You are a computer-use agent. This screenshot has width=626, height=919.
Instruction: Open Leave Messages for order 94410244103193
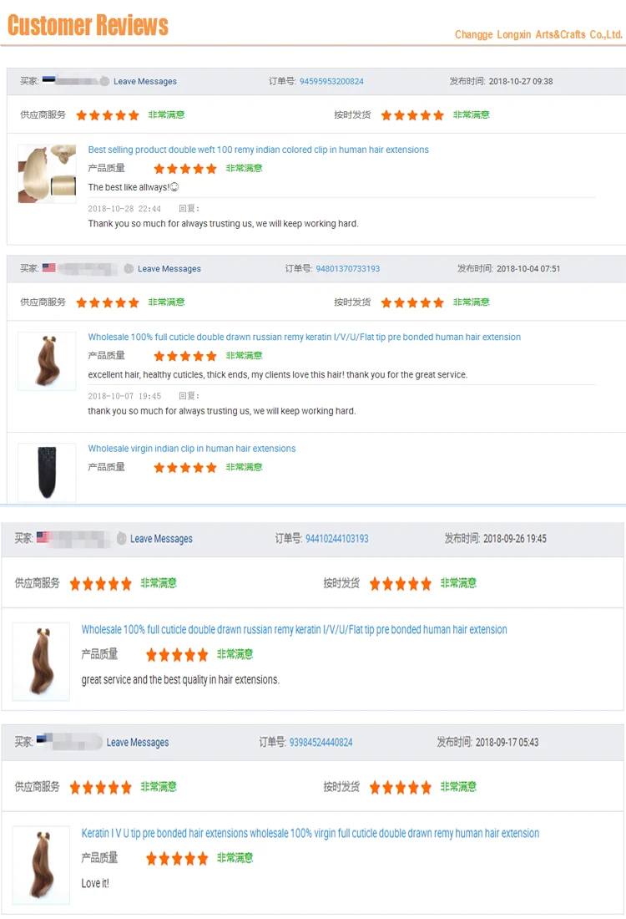[x=161, y=539]
